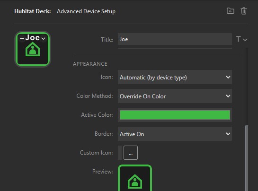
Task: Click the plus icon on Joe key
Action: [x=22, y=38]
